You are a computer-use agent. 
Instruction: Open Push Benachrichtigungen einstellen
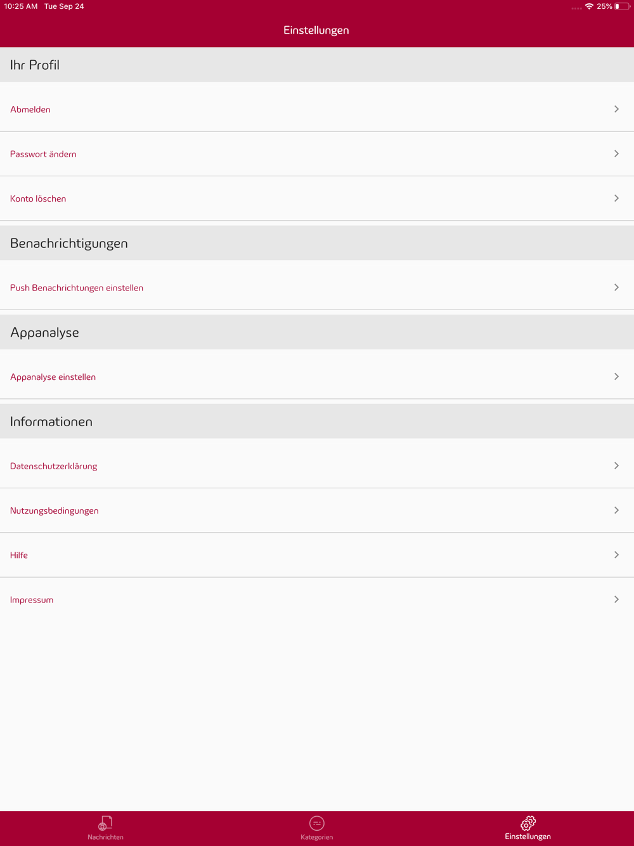[317, 288]
